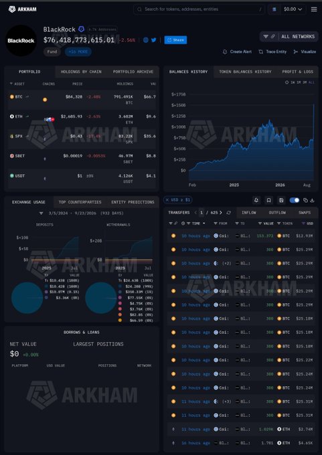Viewport: 322px width, 455px height.
Task: Set balance chart range to 1W
Action: pyautogui.click(x=293, y=82)
